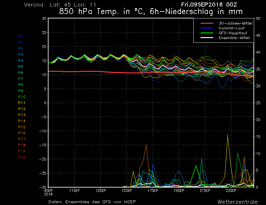The width and height of the screenshot is (266, 205).
Task: Click the "19SEP" date tick label
Action: click(179, 191)
